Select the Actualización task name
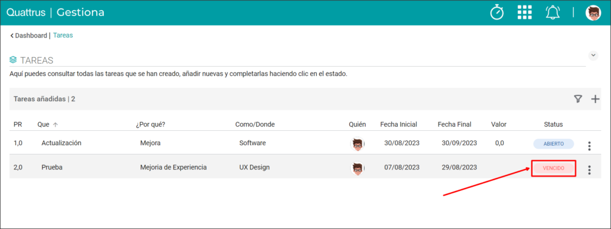The height and width of the screenshot is (229, 611). pos(61,143)
